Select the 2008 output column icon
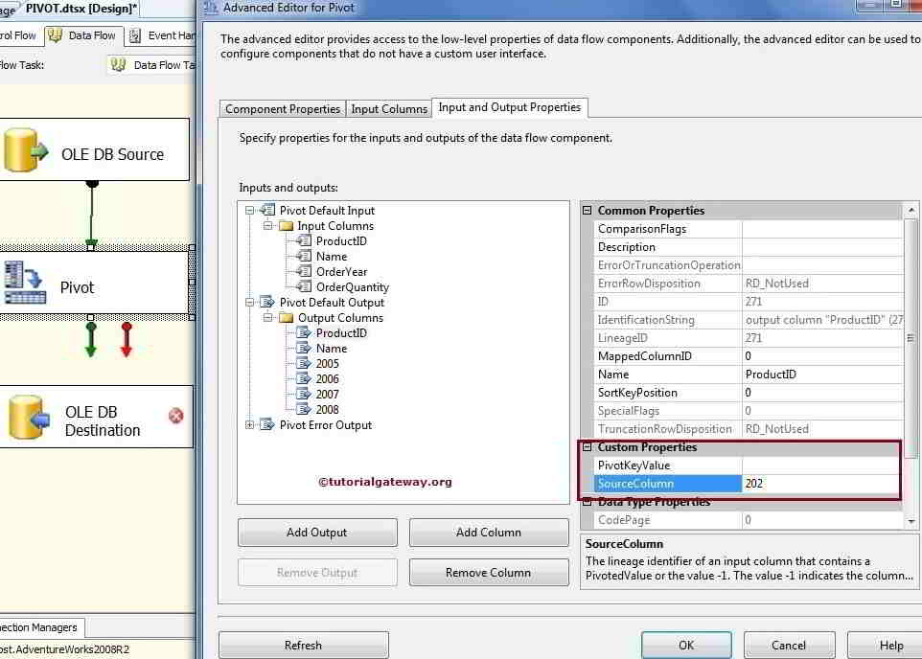The height and width of the screenshot is (659, 922). click(x=304, y=409)
